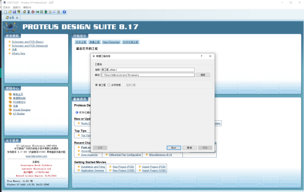
Task: Click the 浏览 browse button
Action: (203, 75)
